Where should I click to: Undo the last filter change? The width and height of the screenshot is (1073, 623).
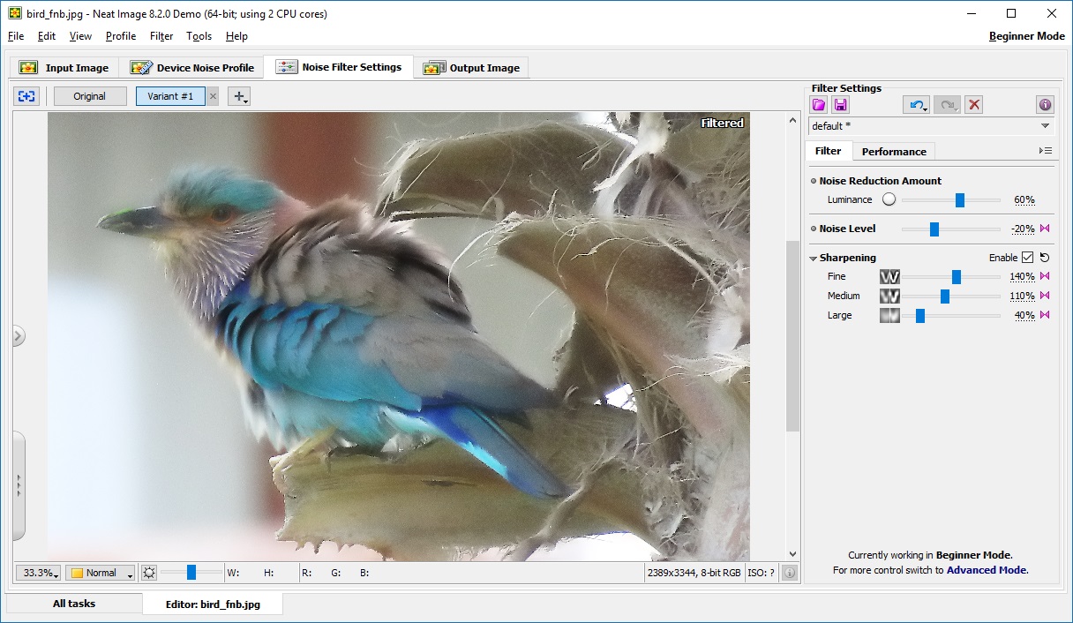(915, 104)
